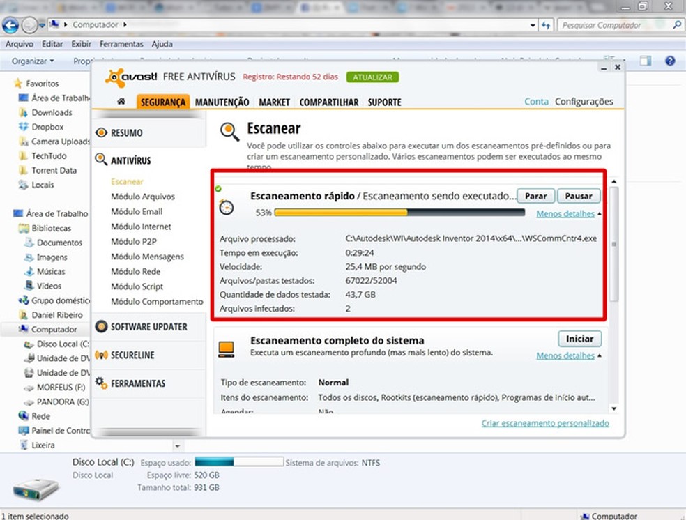Select Disco Local (C:) in the tree
The image size is (686, 520).
63,344
